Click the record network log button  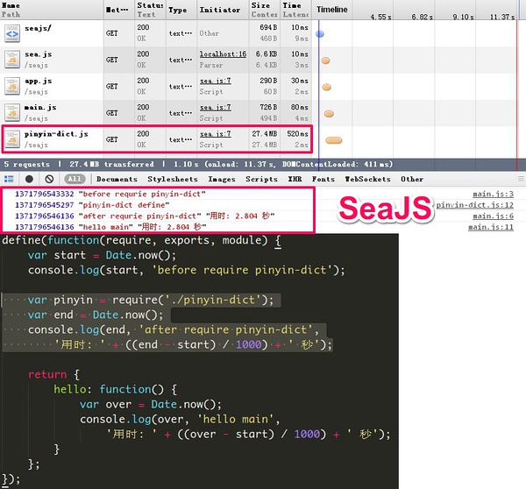pyautogui.click(x=29, y=179)
